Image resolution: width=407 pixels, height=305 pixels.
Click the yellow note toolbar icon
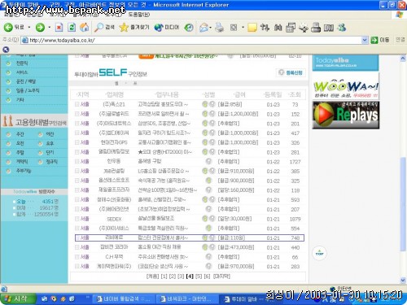pos(252,27)
